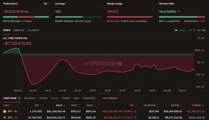Sort positions by MARGIN column arrows
The image size is (209, 120).
coord(181,105)
